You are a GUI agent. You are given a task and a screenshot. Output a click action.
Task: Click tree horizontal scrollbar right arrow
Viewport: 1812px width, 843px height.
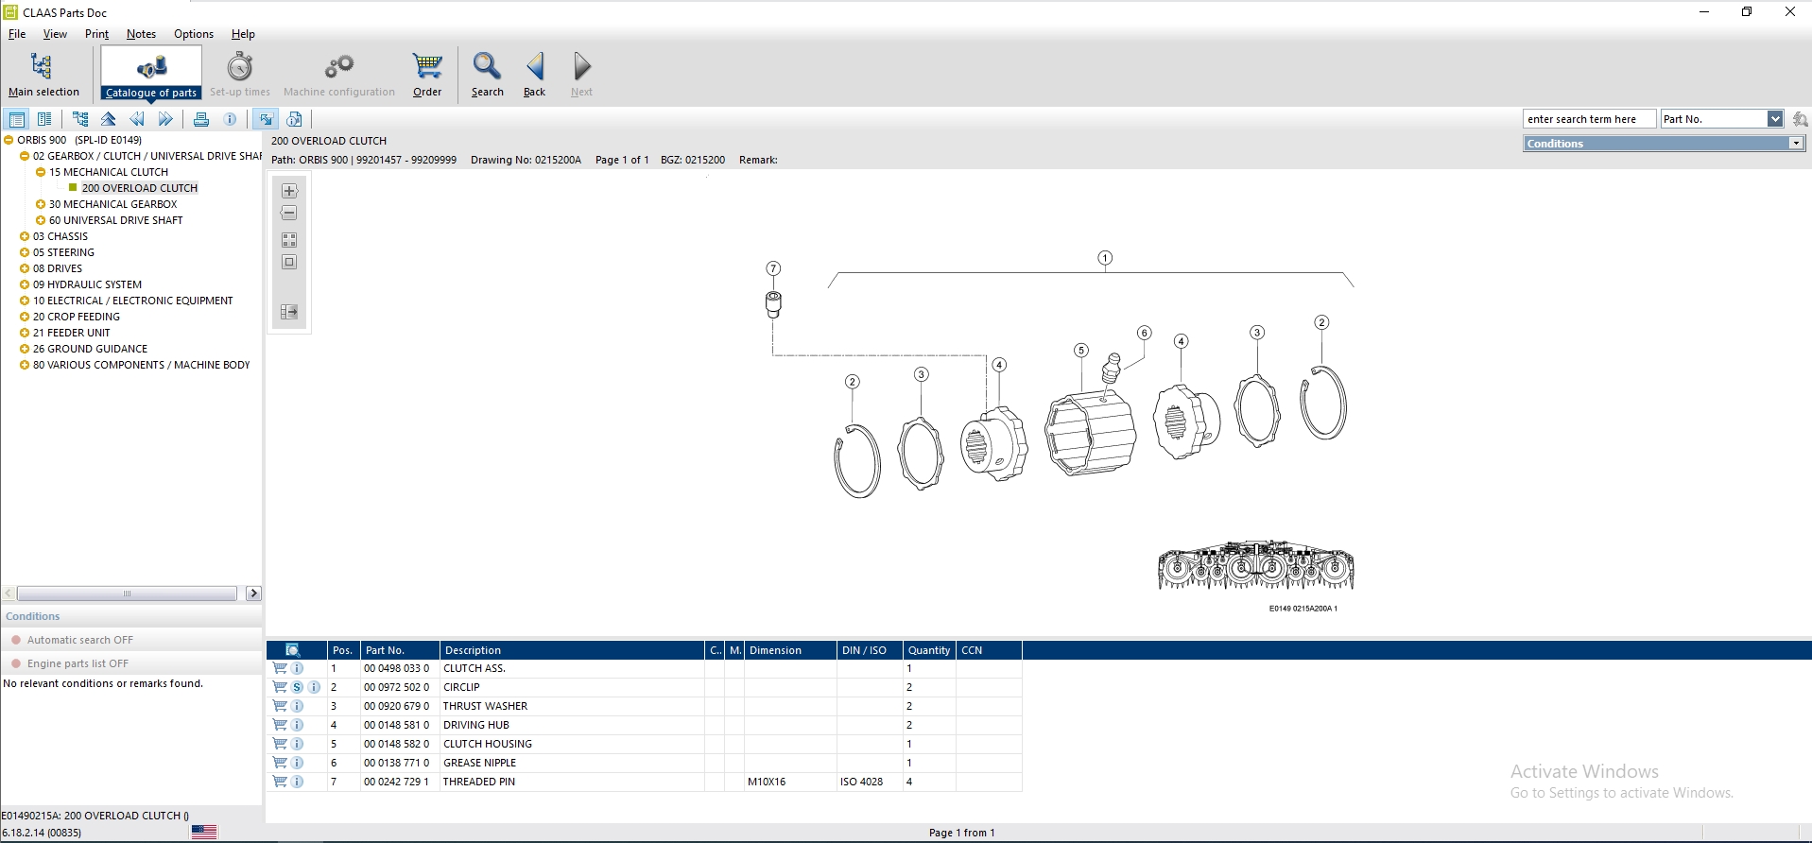[253, 594]
